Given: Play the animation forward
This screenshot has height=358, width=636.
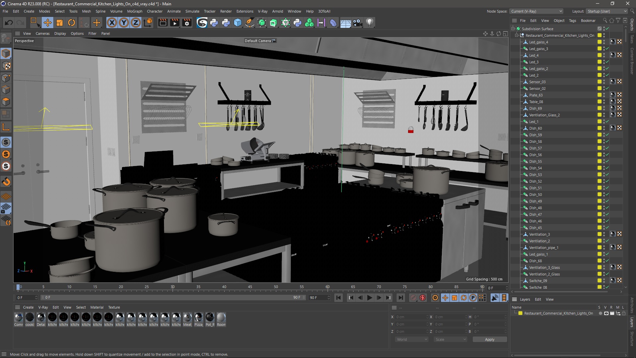Looking at the screenshot, I should click(x=370, y=298).
